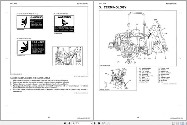Click legend entry '(7) Boom'
Viewport: 187px width, 125px height.
click(x=142, y=78)
